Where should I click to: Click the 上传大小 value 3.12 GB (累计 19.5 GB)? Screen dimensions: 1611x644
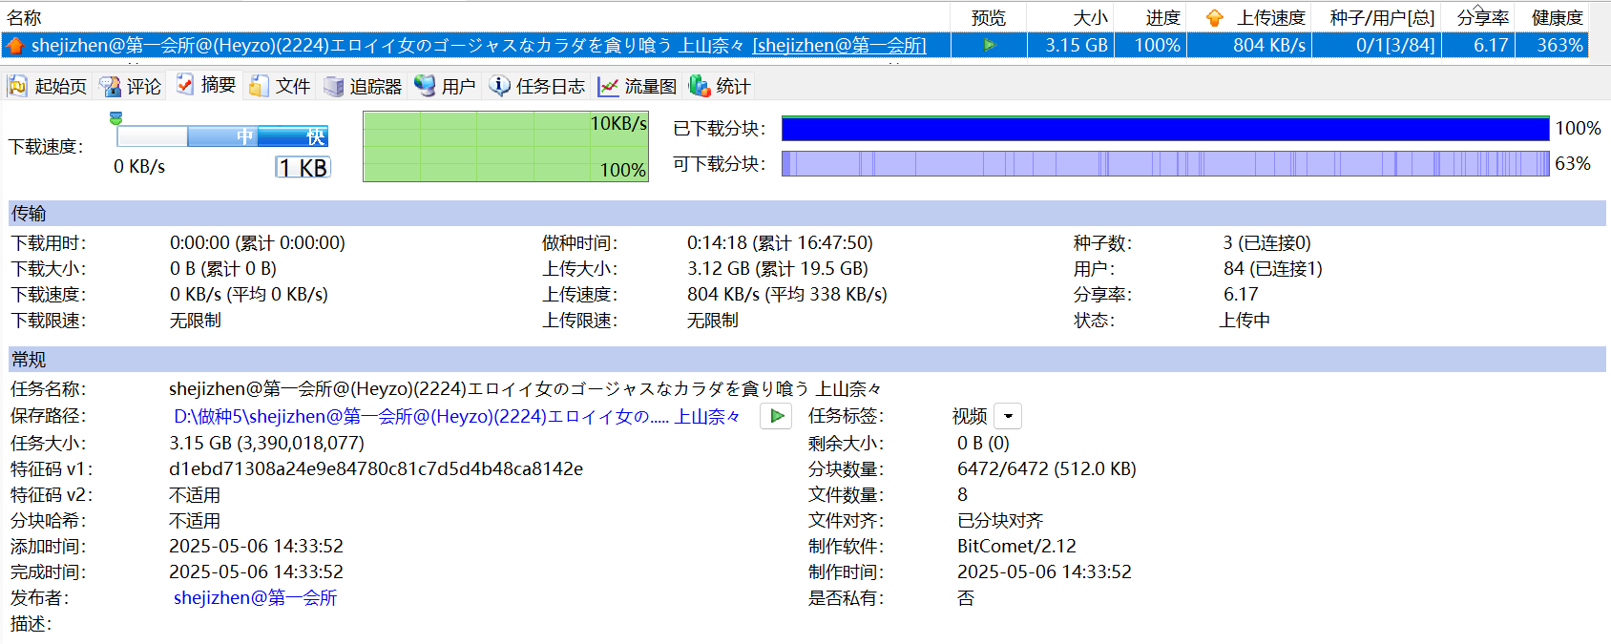778,268
